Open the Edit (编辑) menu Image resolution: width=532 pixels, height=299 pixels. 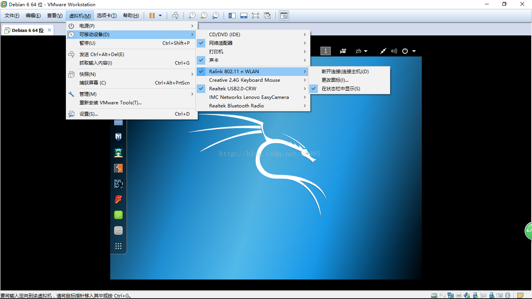[33, 16]
